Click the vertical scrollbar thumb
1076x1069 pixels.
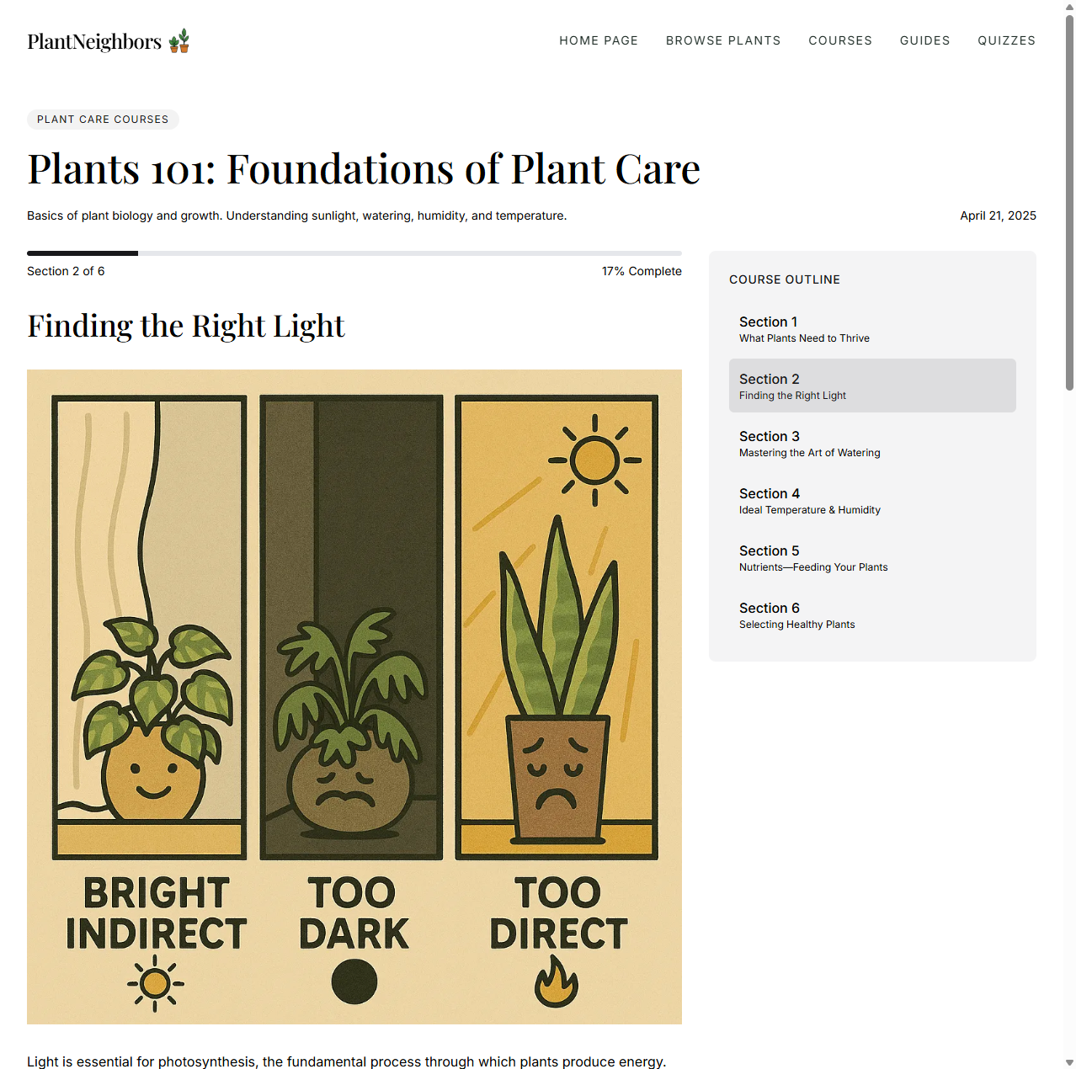pos(1069,202)
